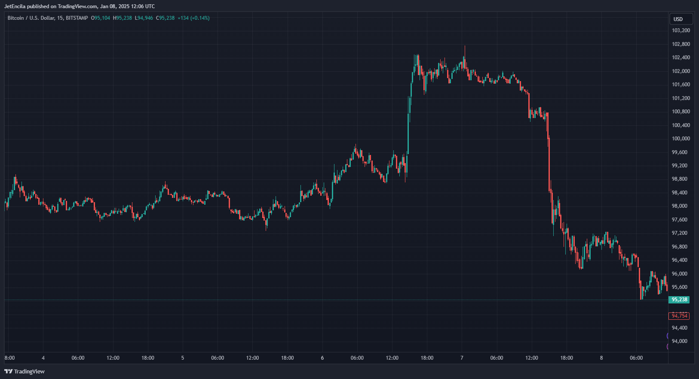Click the 98,000 price axis label
Screen dimensions: 699x379
tap(679, 206)
